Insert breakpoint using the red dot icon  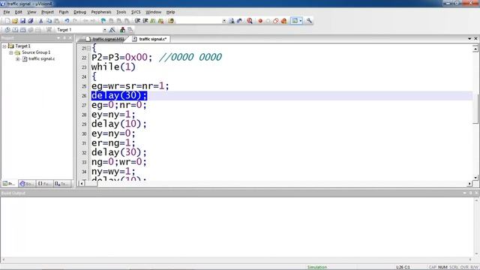tap(260, 21)
